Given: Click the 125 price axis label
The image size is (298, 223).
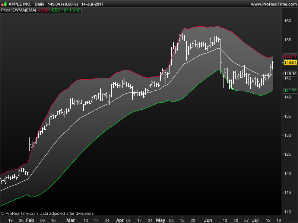Looking at the screenshot, I should pos(288,154).
